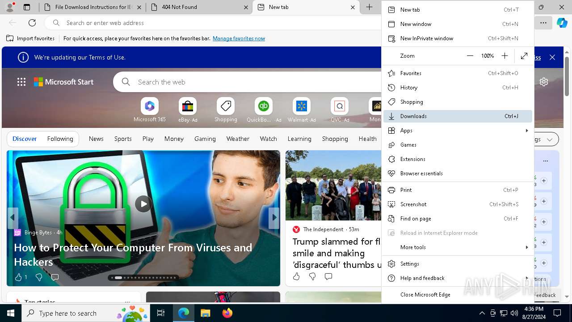This screenshot has height=322, width=572.
Task: Open History from the menu
Action: 458,88
